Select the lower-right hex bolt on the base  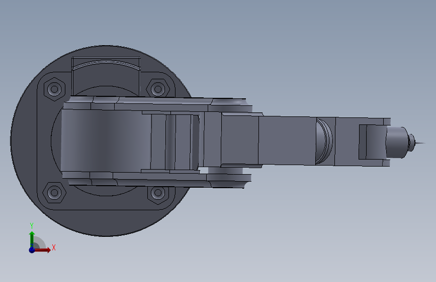[x=158, y=194]
